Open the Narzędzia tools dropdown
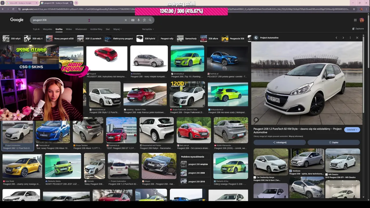370x208 pixels. click(x=148, y=29)
